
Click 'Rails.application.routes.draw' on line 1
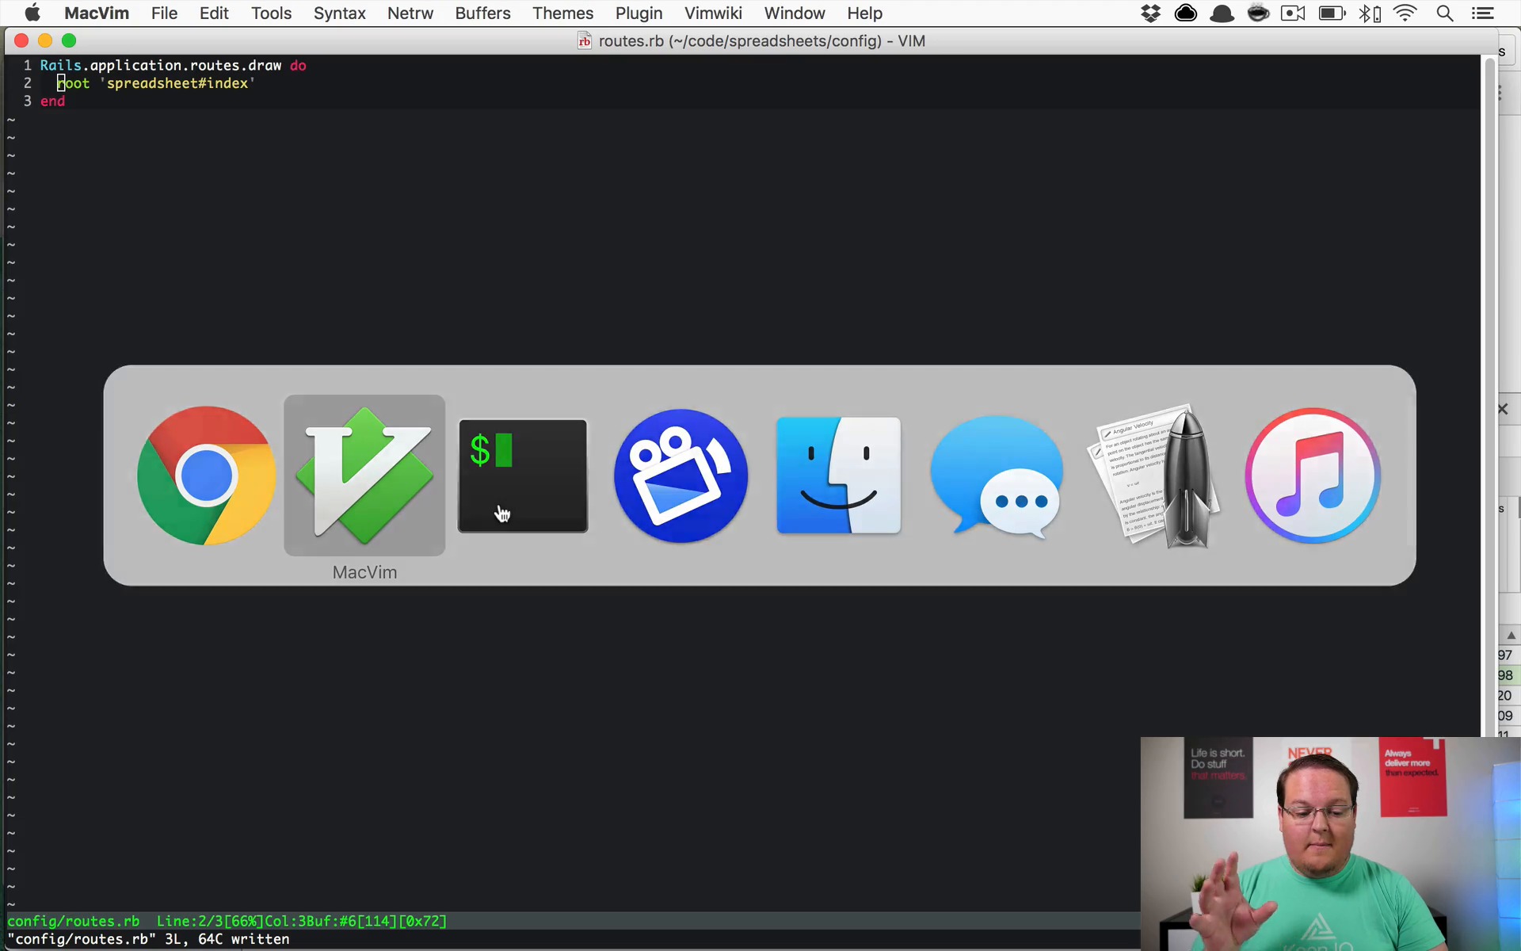point(161,65)
